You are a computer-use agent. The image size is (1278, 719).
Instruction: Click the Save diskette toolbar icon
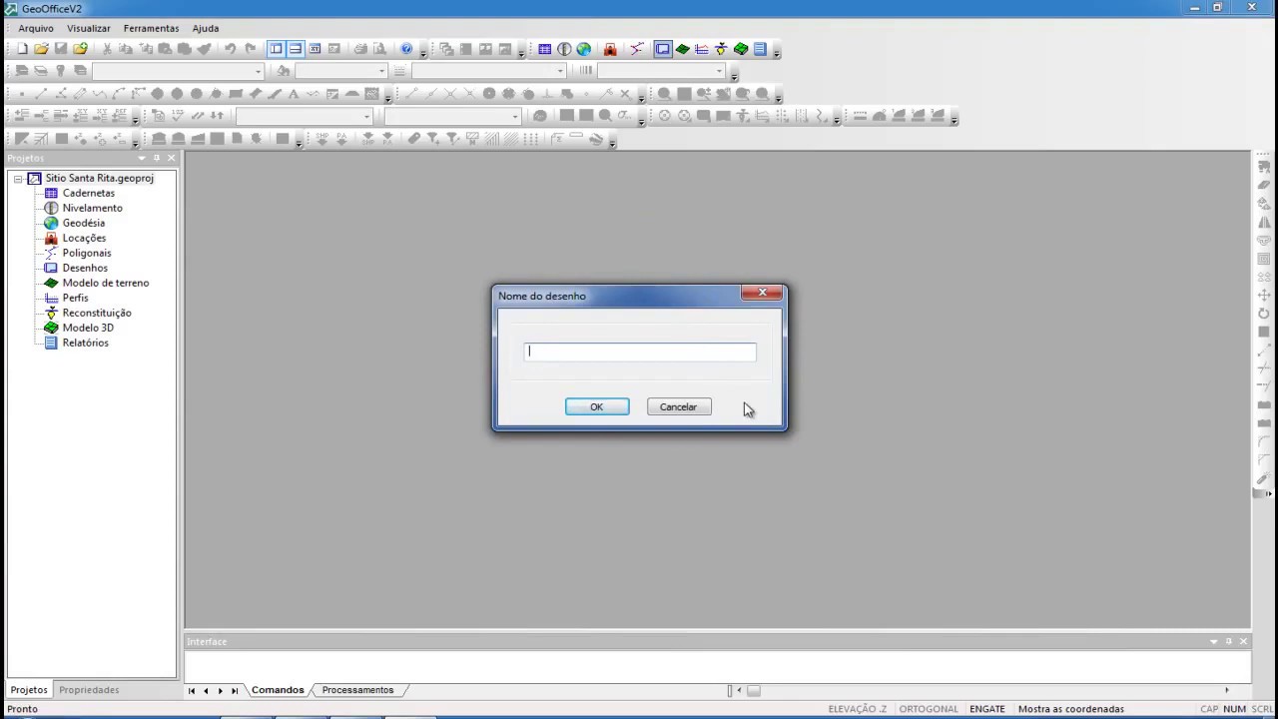(61, 49)
